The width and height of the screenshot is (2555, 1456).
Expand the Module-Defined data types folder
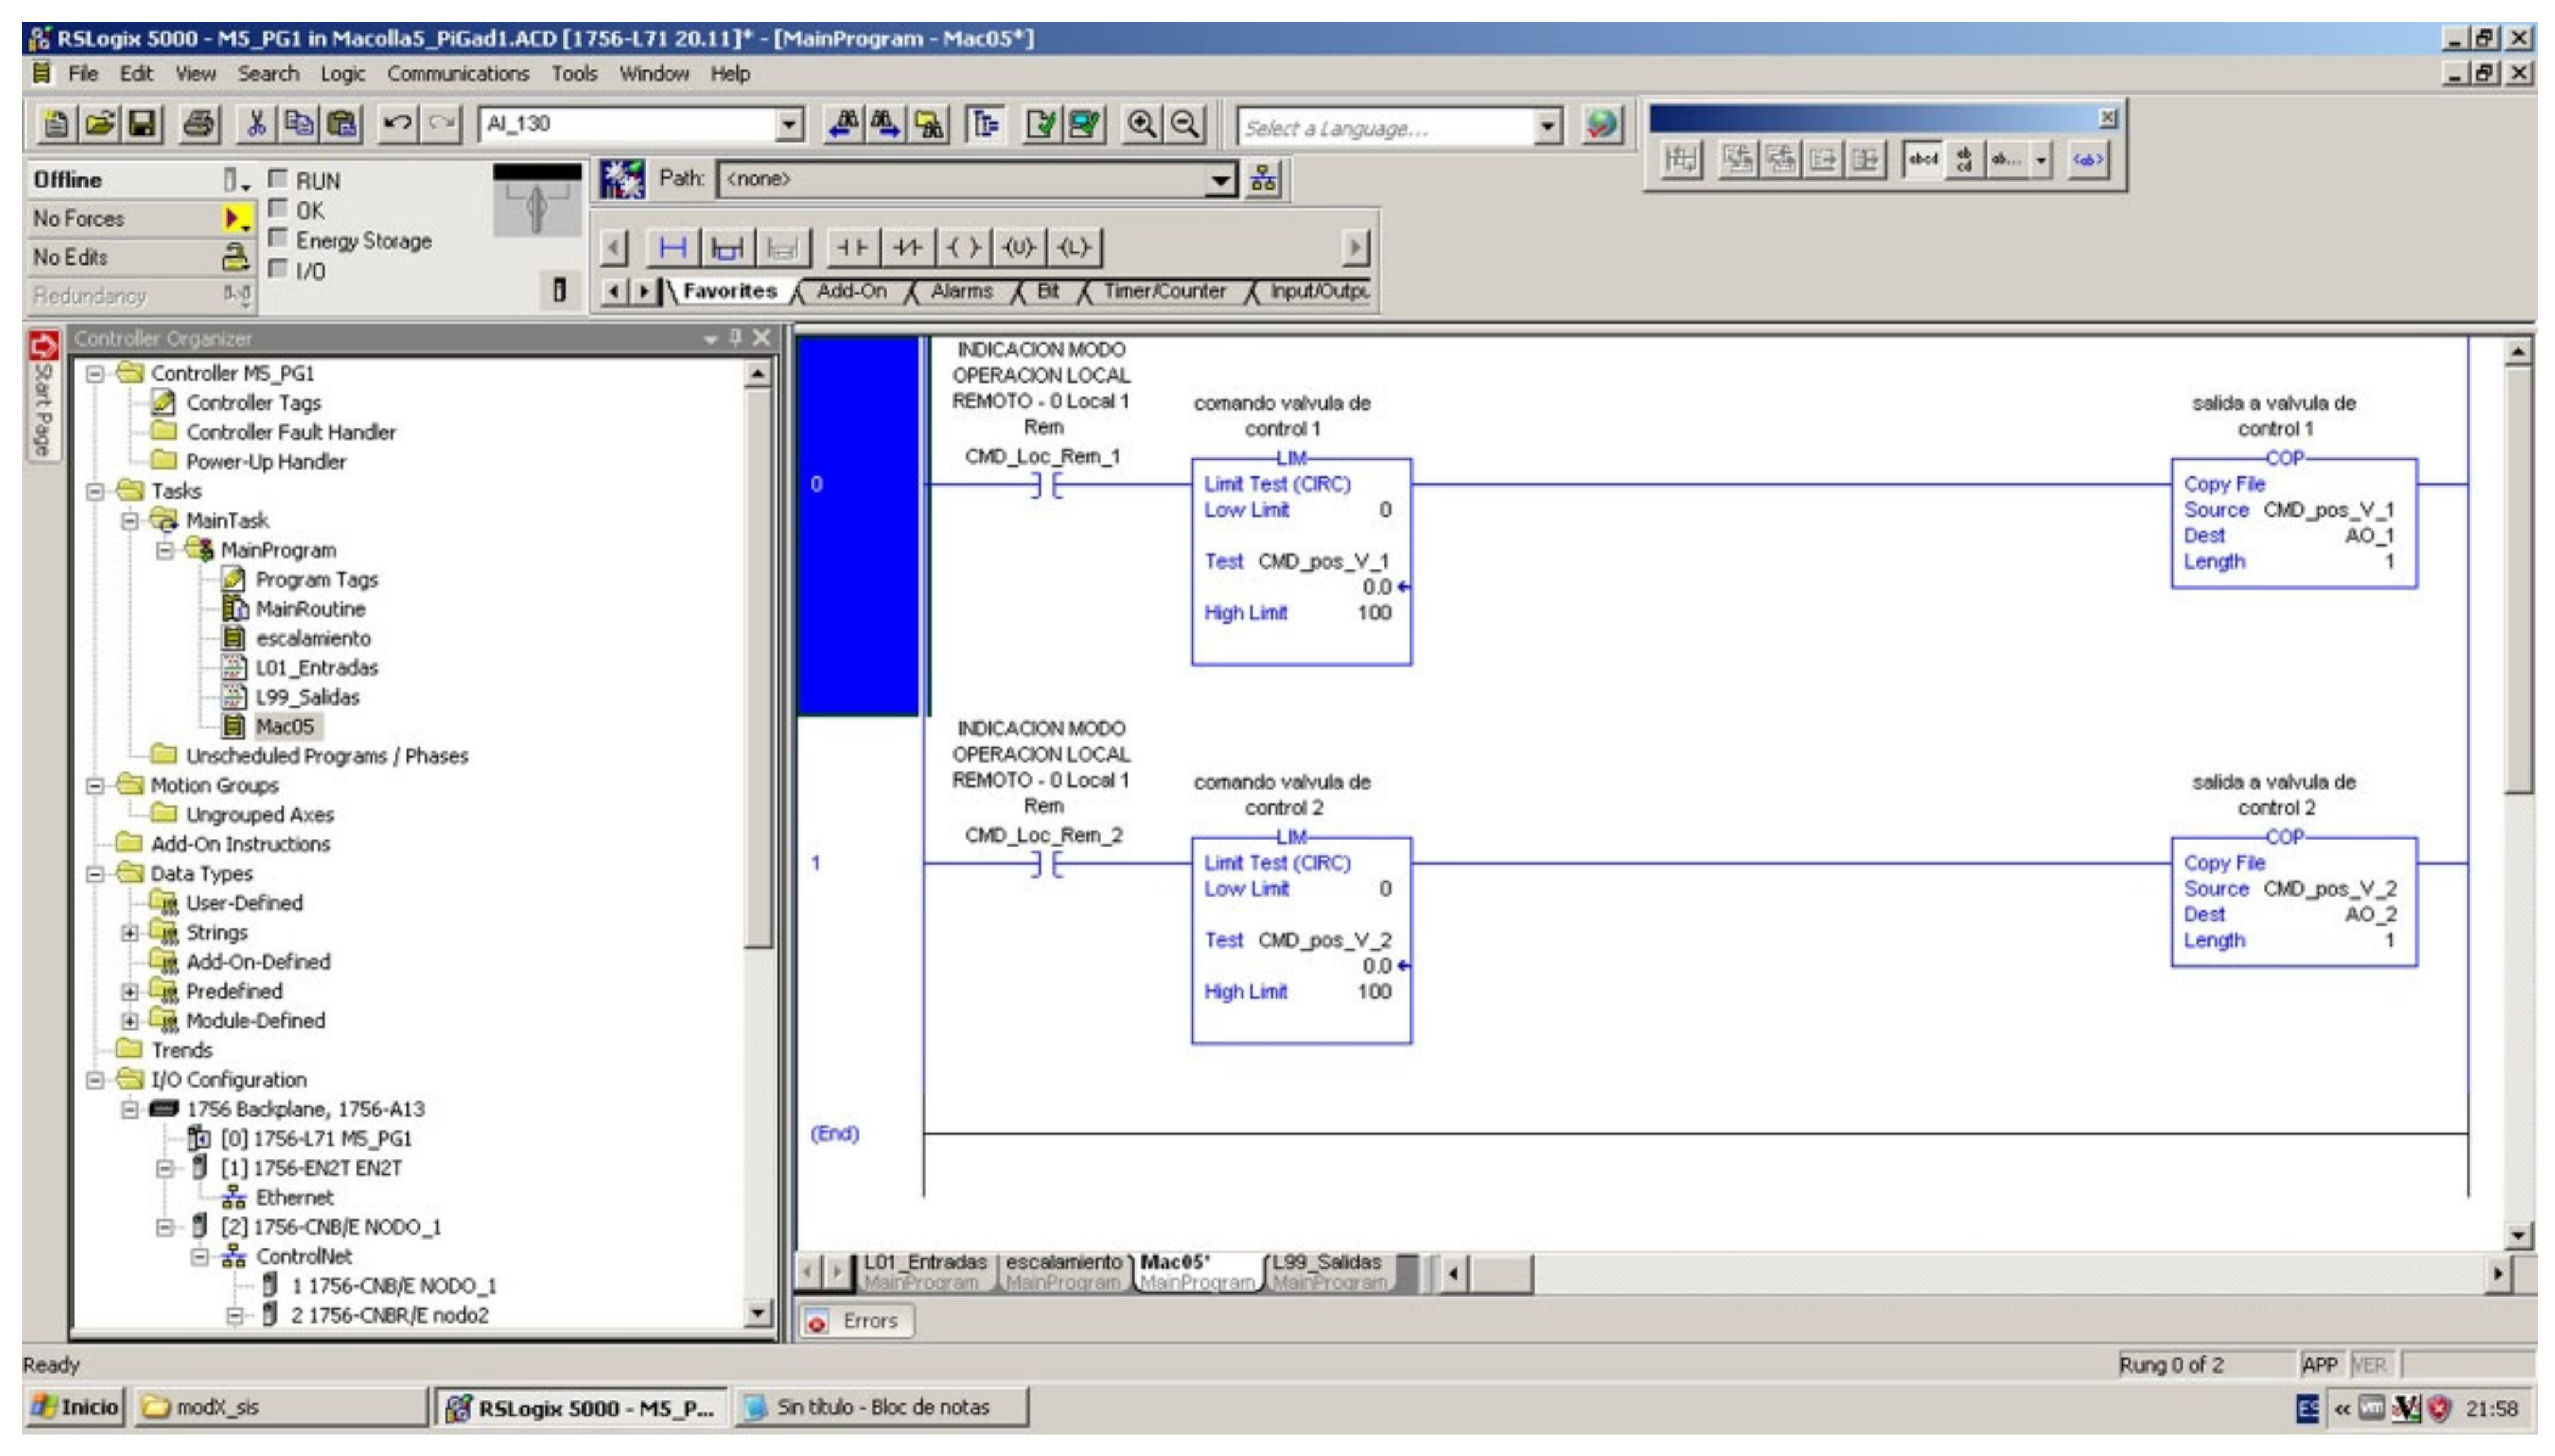pos(129,1022)
